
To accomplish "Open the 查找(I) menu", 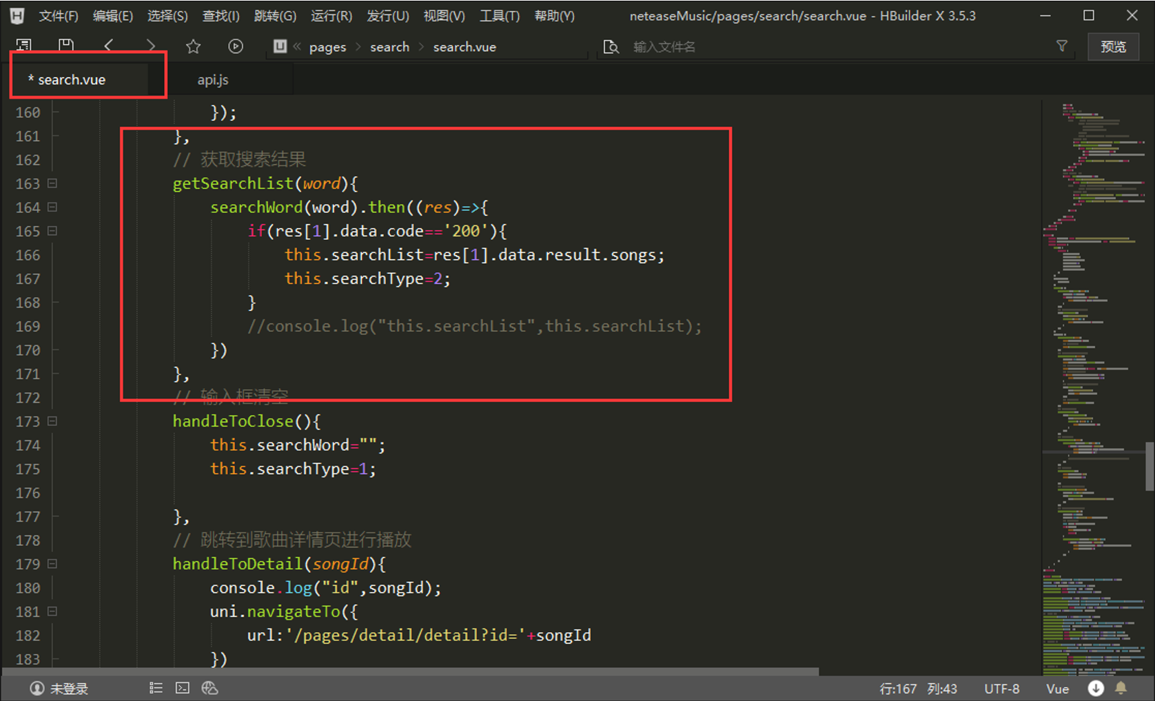I will coord(221,16).
